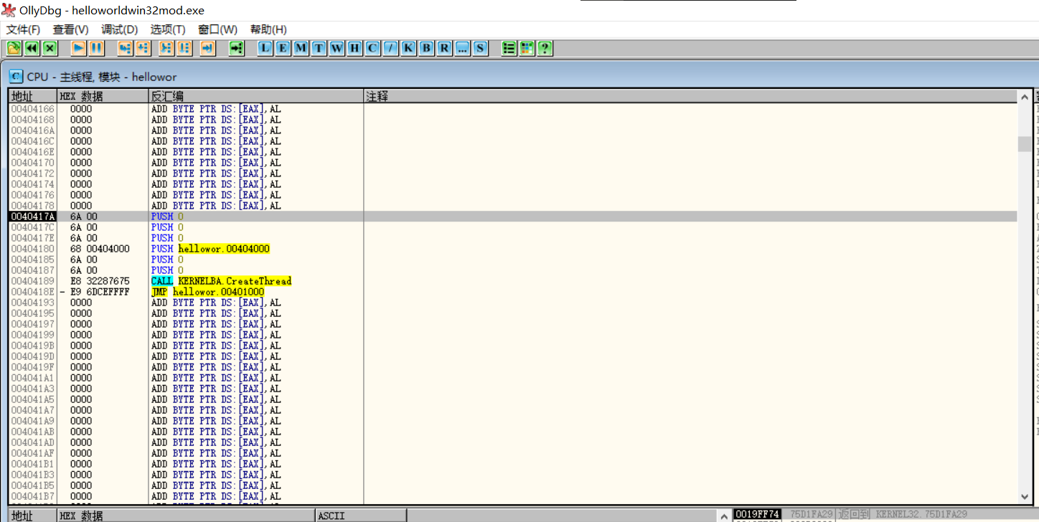This screenshot has width=1039, height=522.
Task: Select the CALL KERNELBA.CreateThread instruction
Action: [221, 281]
